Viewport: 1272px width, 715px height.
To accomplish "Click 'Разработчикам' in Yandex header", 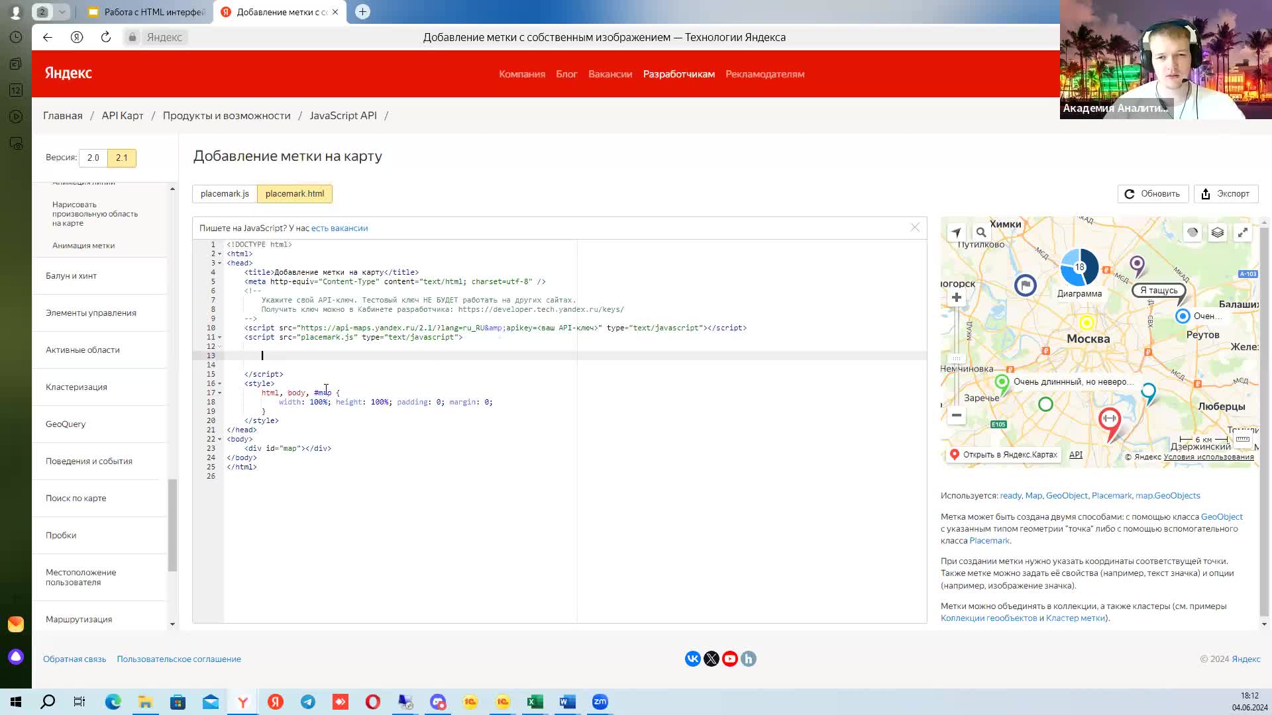I will click(678, 74).
